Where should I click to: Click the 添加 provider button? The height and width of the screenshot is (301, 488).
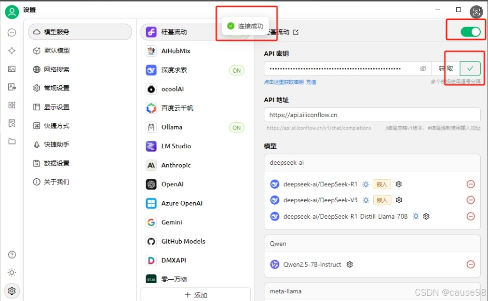click(195, 295)
